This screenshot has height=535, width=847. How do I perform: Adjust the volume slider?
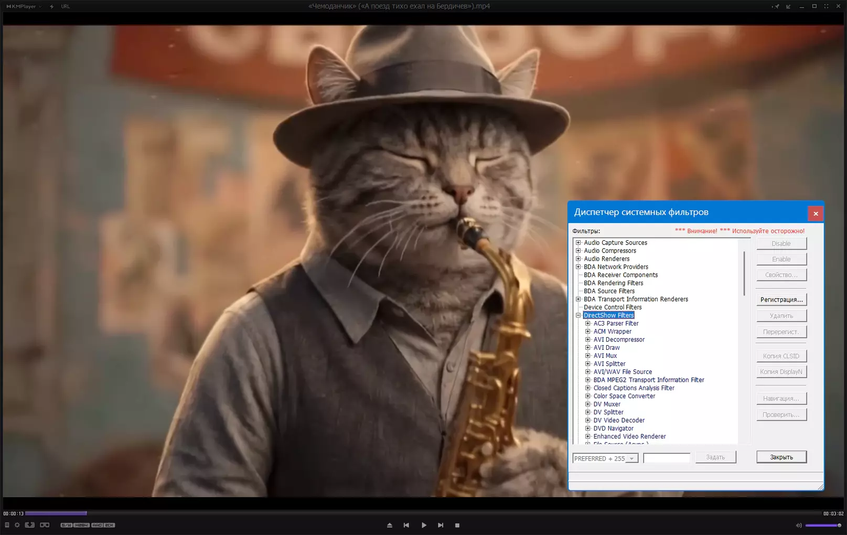click(x=823, y=525)
